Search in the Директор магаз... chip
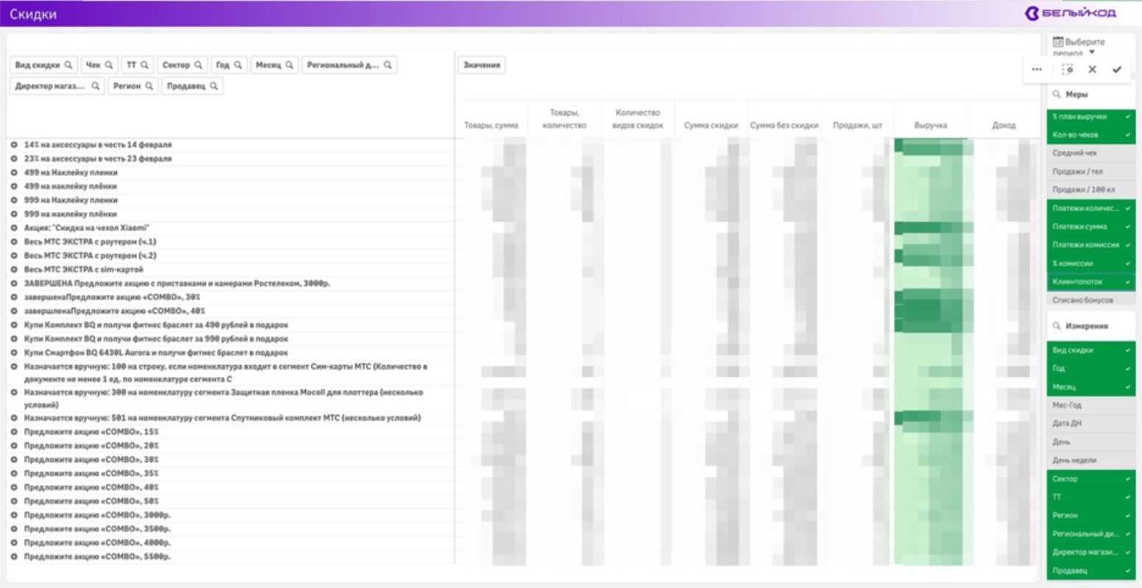Image resolution: width=1142 pixels, height=588 pixels. [x=96, y=86]
